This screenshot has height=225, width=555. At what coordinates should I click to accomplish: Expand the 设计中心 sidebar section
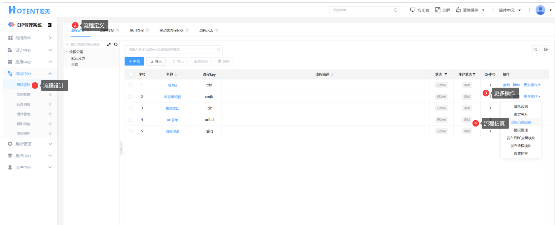30,50
